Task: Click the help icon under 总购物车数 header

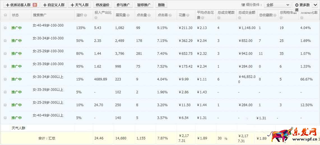Action: pyautogui.click(x=281, y=18)
